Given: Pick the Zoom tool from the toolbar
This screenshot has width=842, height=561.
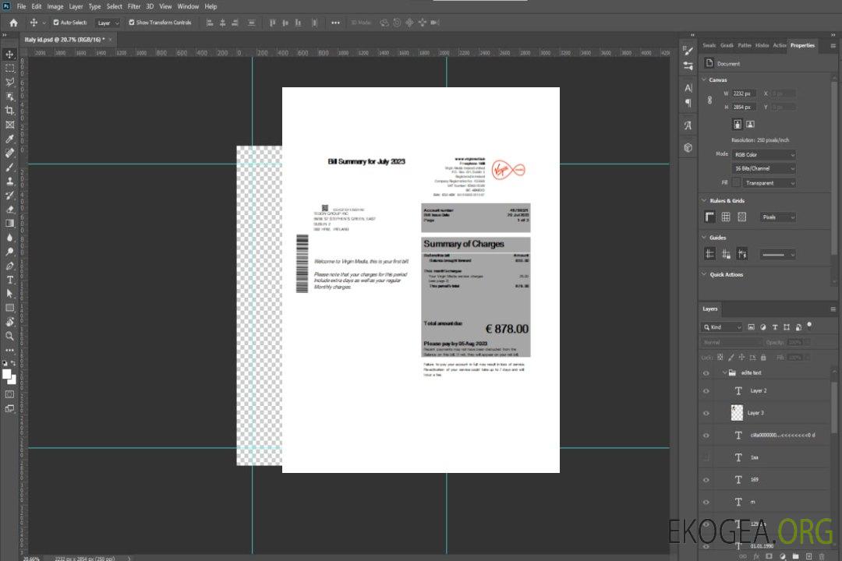Looking at the screenshot, I should pos(10,336).
